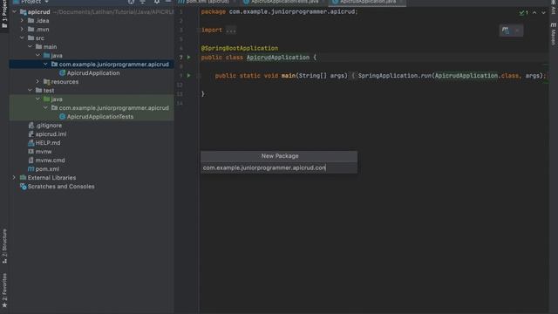558x314 pixels.
Task: Click the Scratches and Consoles icon
Action: click(24, 186)
